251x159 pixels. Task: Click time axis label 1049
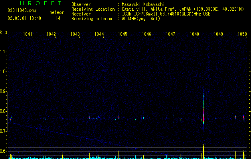point(219,34)
